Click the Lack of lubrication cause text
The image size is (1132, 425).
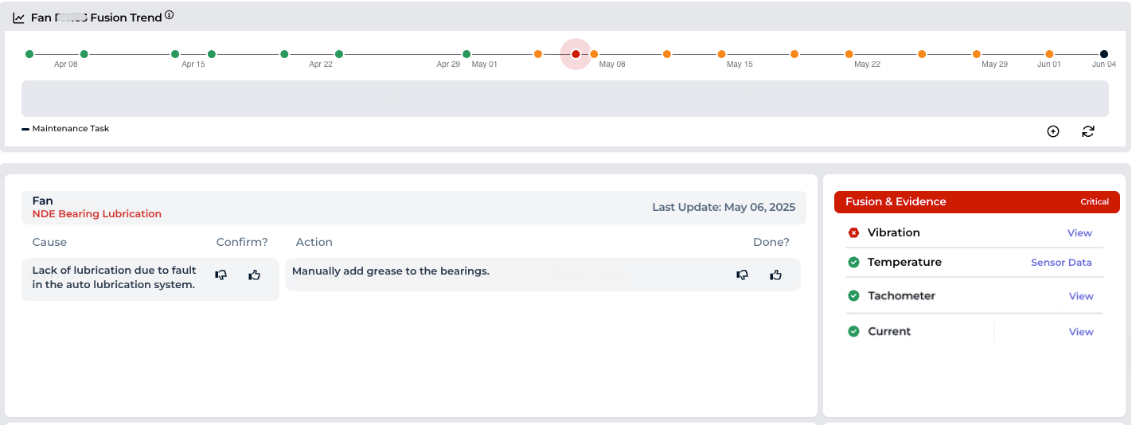[x=114, y=278]
